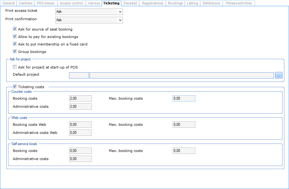Select the Booking costs Web field
Screen dimensions: 289x189
[80, 125]
